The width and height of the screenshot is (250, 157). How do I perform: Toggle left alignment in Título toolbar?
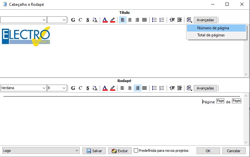click(x=123, y=20)
